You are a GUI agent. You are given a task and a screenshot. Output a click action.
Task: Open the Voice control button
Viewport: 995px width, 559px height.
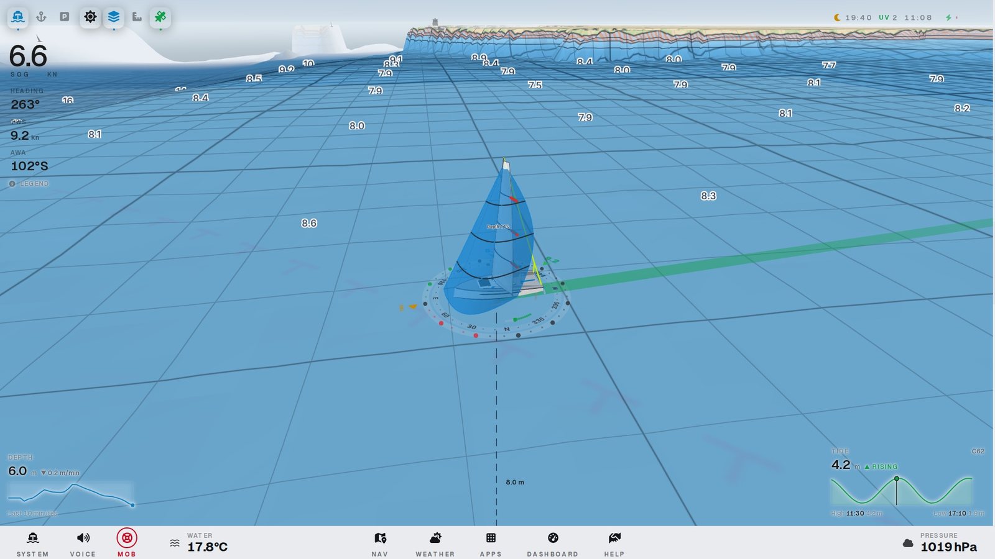(x=83, y=543)
